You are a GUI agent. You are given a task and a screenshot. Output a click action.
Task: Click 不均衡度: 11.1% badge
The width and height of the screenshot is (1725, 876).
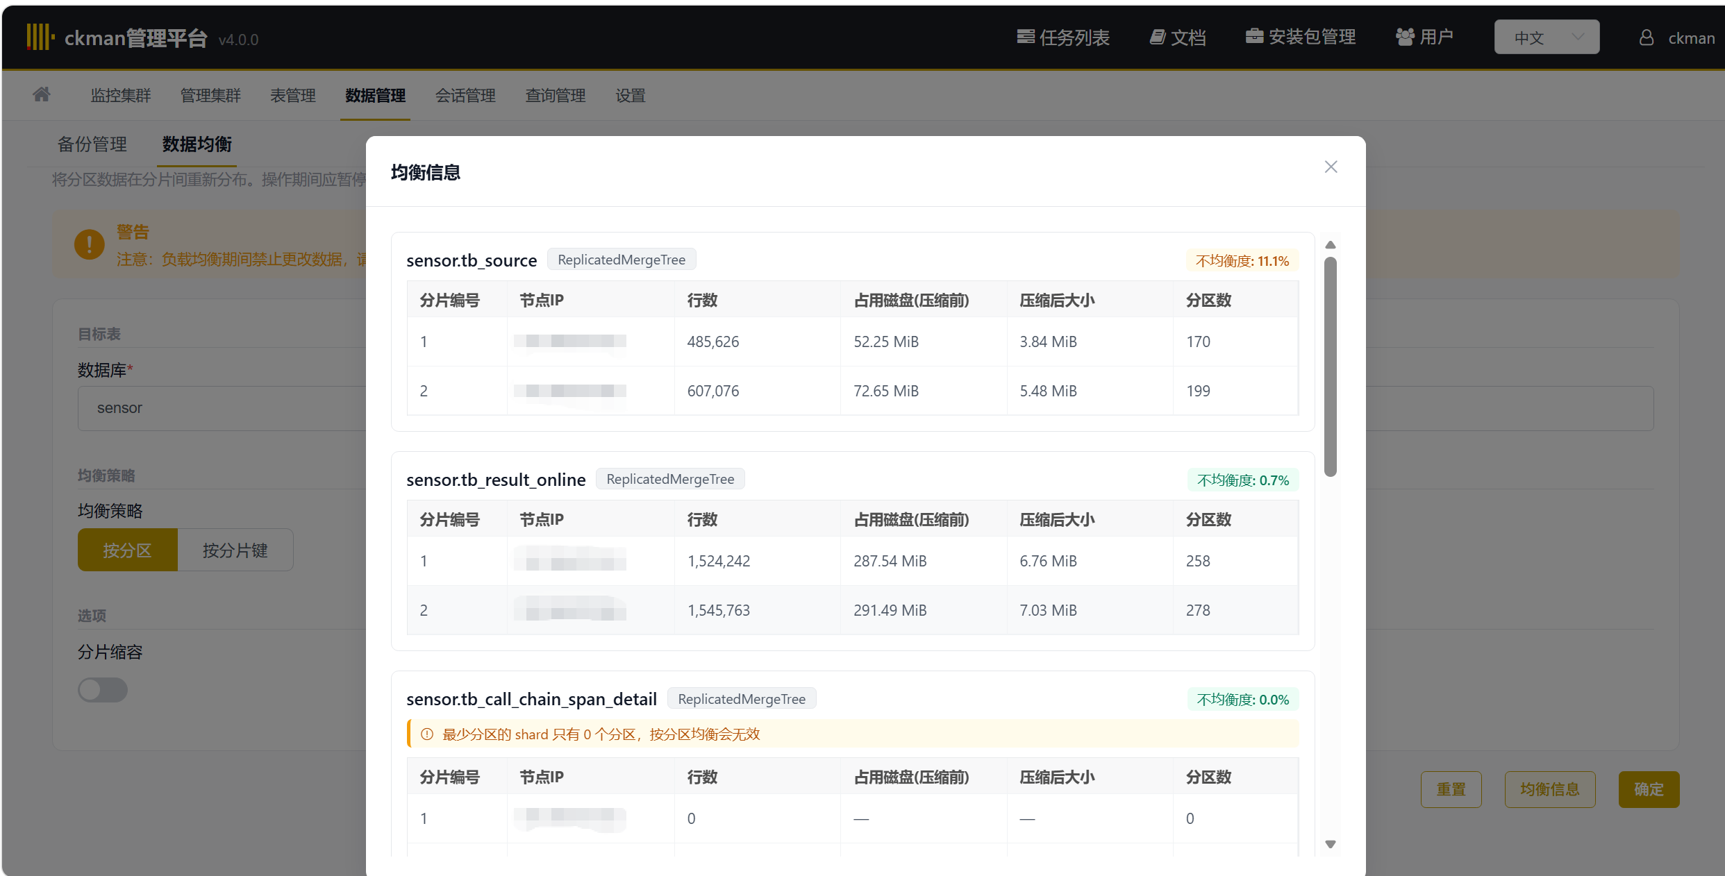(x=1242, y=261)
